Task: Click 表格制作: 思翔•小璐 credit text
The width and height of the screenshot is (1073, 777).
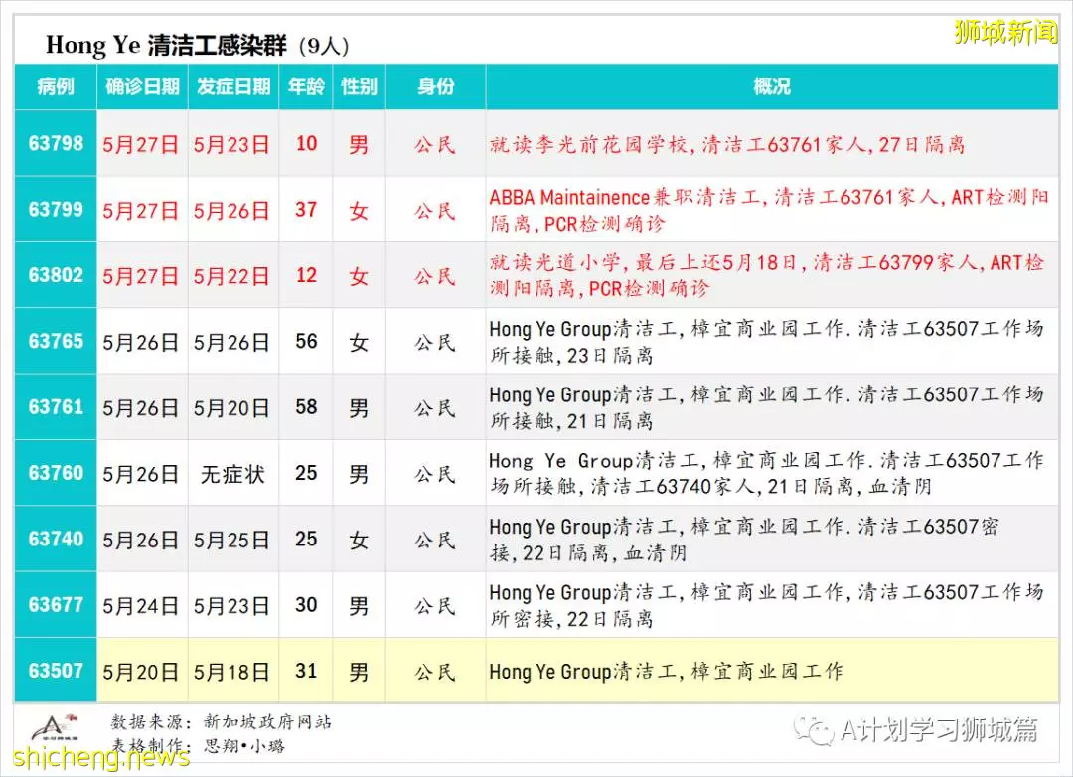Action: pyautogui.click(x=198, y=745)
